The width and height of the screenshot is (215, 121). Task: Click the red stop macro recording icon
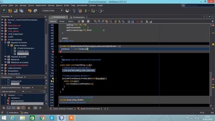point(138,22)
